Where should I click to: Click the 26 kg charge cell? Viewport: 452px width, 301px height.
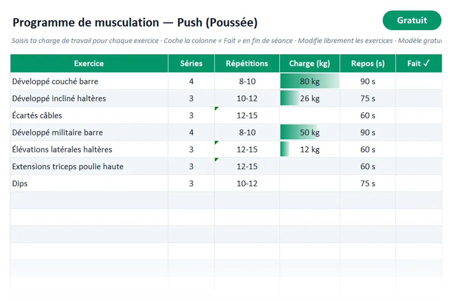(x=310, y=98)
